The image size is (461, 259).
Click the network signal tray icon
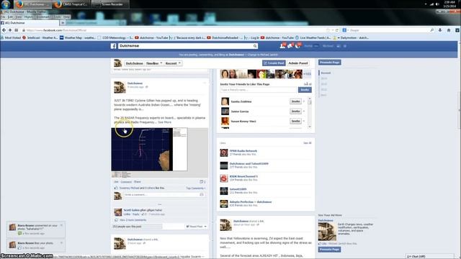(x=431, y=4)
